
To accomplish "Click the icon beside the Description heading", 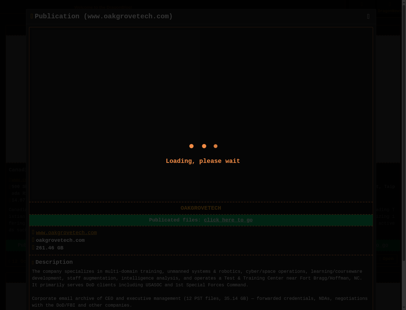I will pos(33,262).
